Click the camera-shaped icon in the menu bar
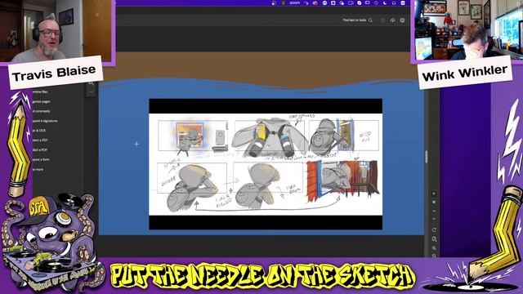The image size is (523, 294). [x=351, y=2]
